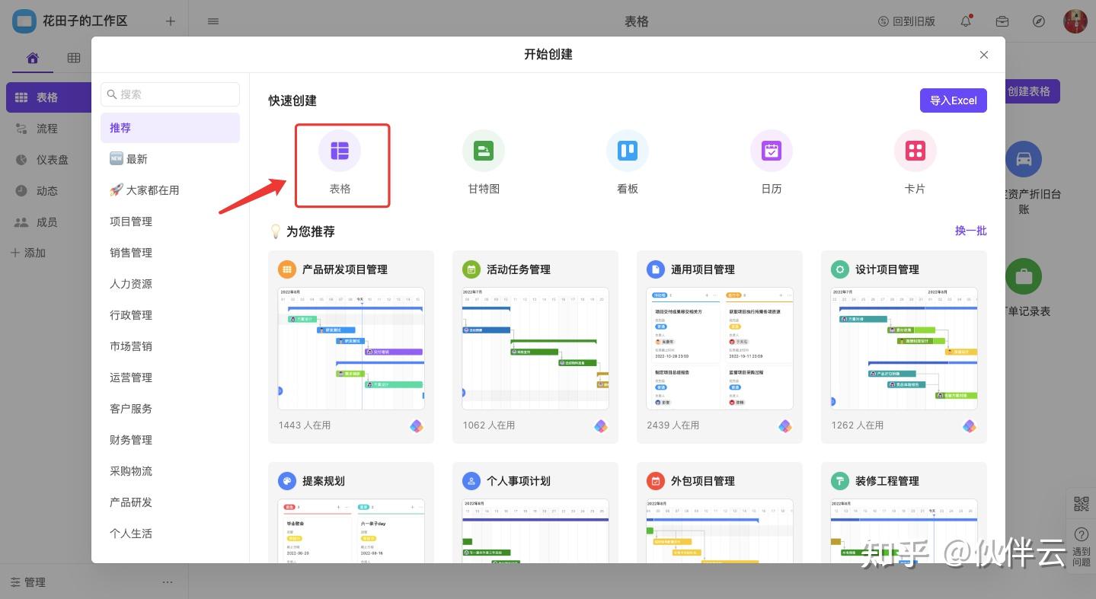Choose the 卡片 quick-create icon
Viewport: 1096px width, 599px height.
tap(915, 151)
